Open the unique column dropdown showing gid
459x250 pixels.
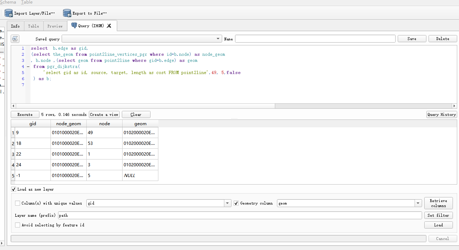coord(159,203)
